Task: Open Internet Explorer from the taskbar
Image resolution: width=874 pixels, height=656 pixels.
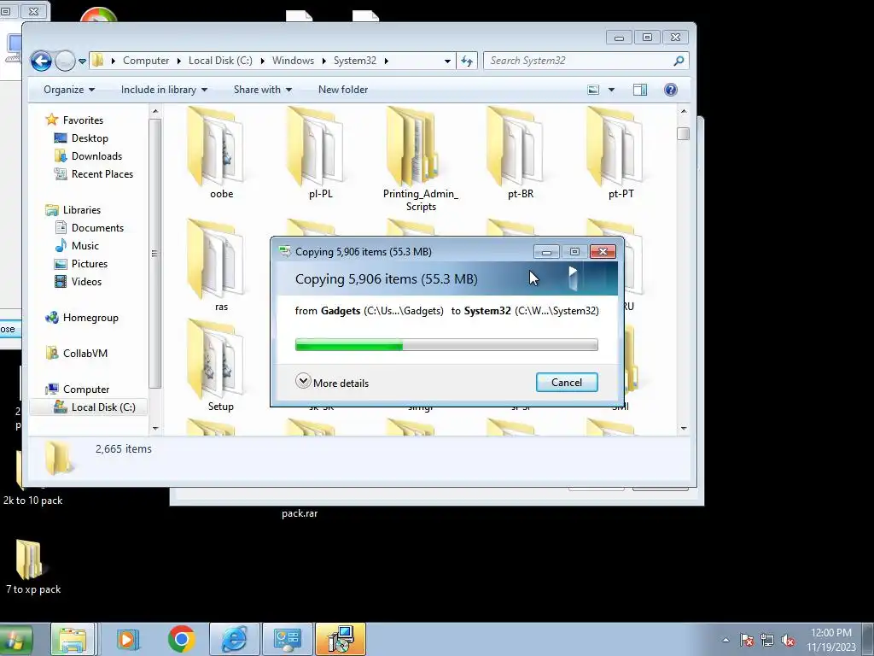Action: (x=234, y=639)
